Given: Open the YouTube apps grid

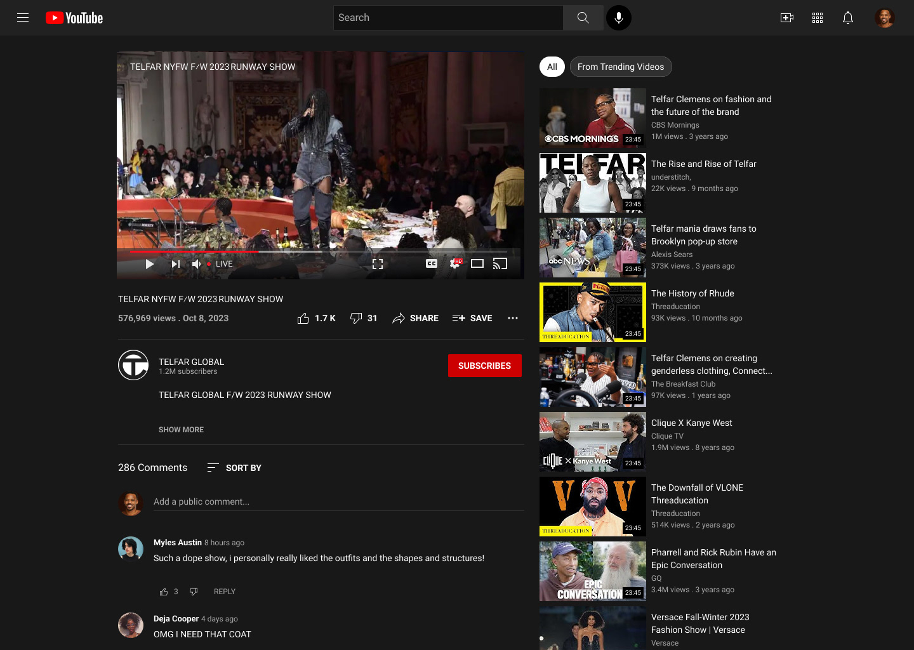Looking at the screenshot, I should tap(818, 18).
